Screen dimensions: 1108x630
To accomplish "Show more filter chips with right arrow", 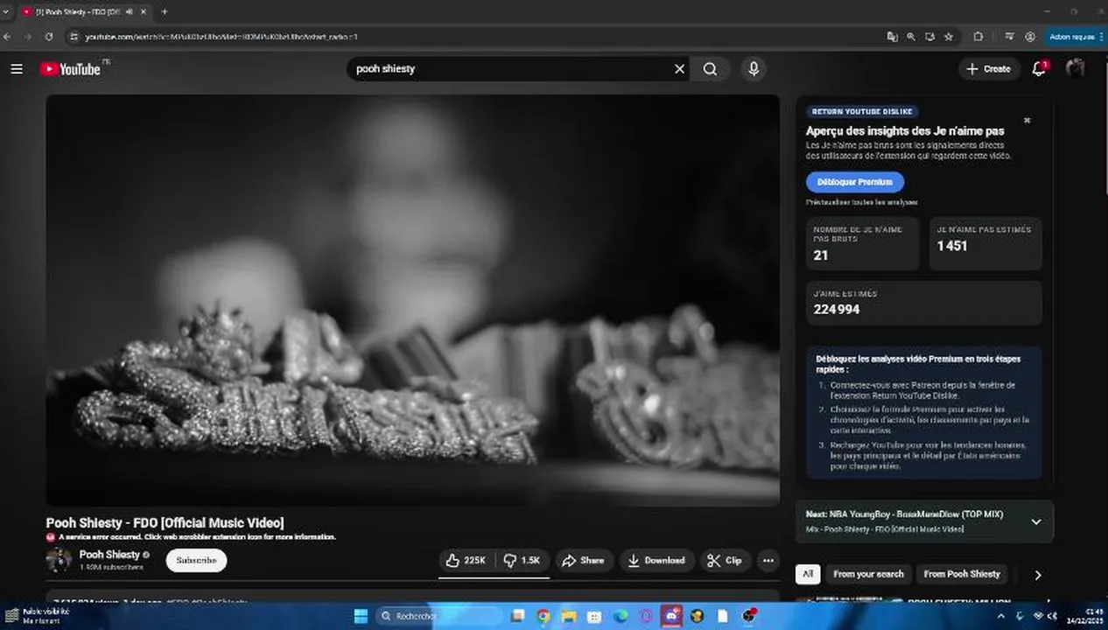I will [x=1038, y=575].
